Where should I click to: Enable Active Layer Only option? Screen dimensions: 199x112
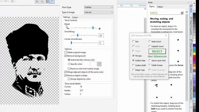[150, 60]
